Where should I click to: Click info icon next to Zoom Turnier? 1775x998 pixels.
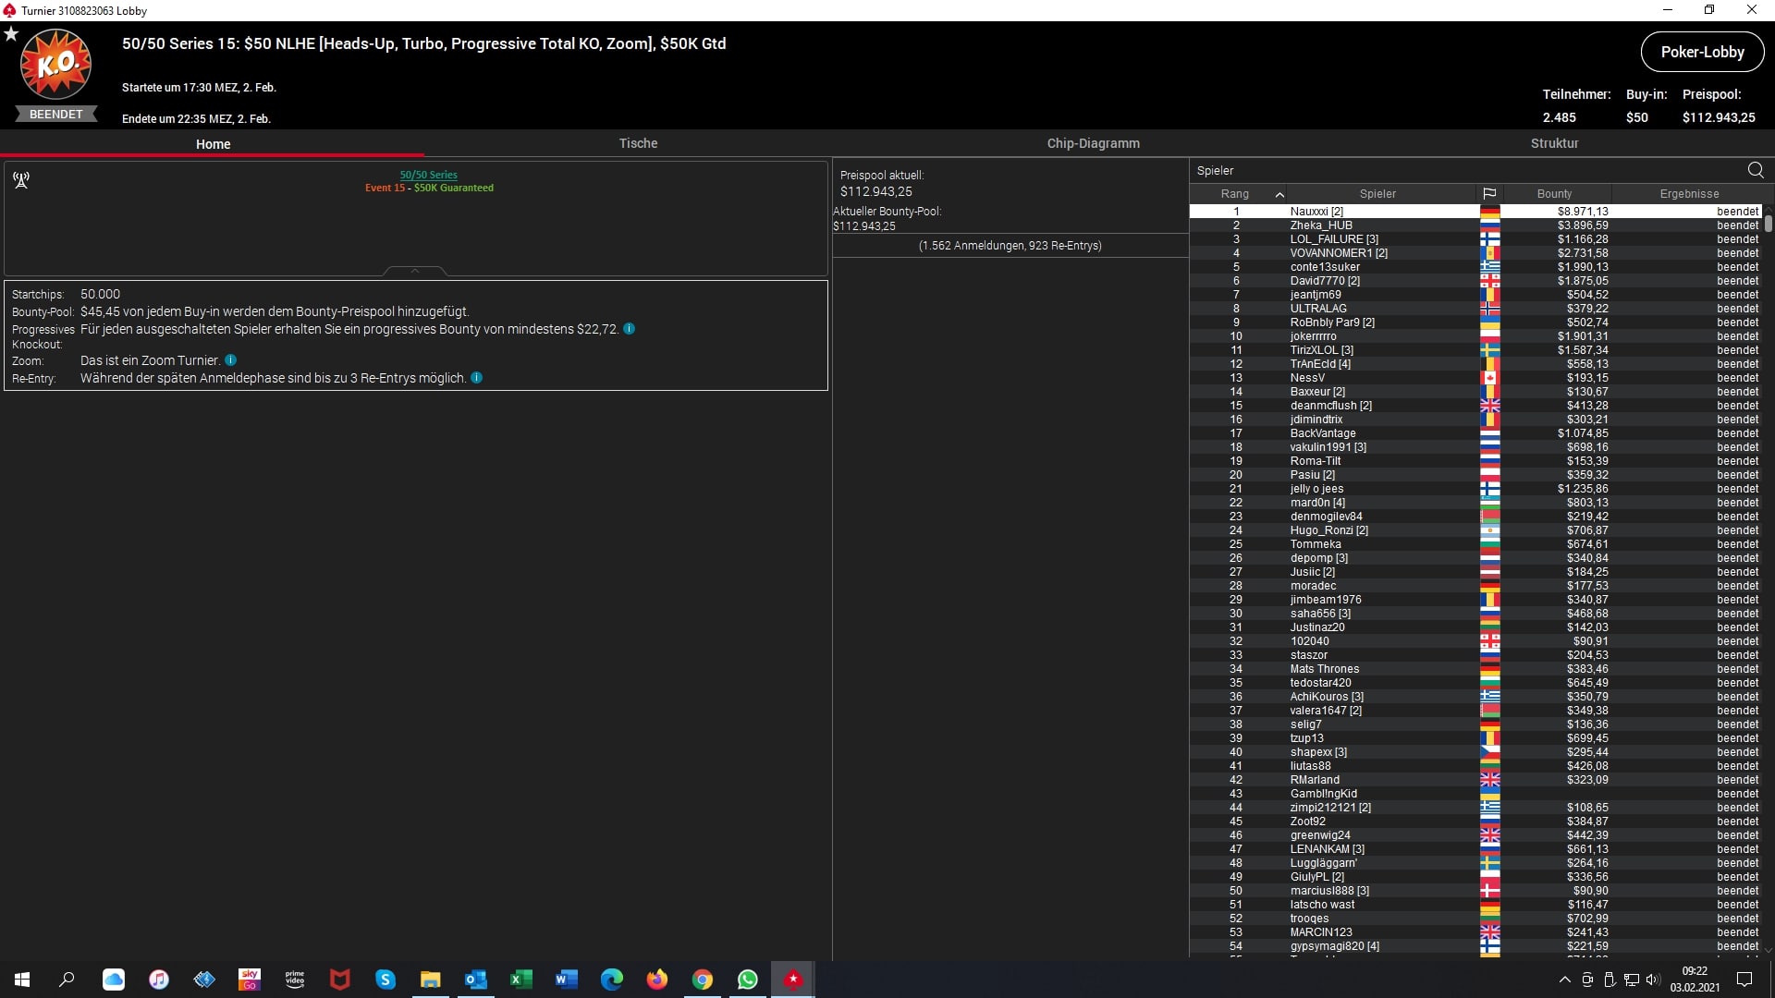point(231,360)
